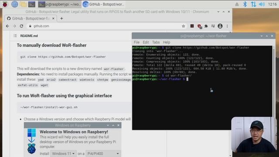
Task: Click the 'To run WoR-flasher using the graphical interface' heading
Action: [x=65, y=96]
